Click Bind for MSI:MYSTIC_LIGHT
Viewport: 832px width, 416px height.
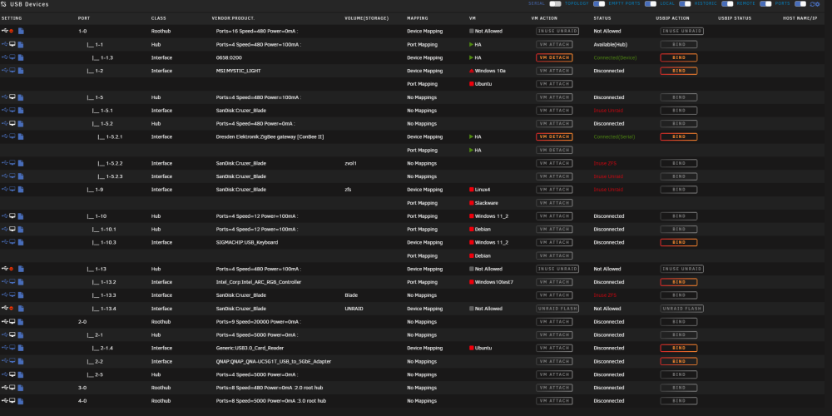click(x=679, y=71)
